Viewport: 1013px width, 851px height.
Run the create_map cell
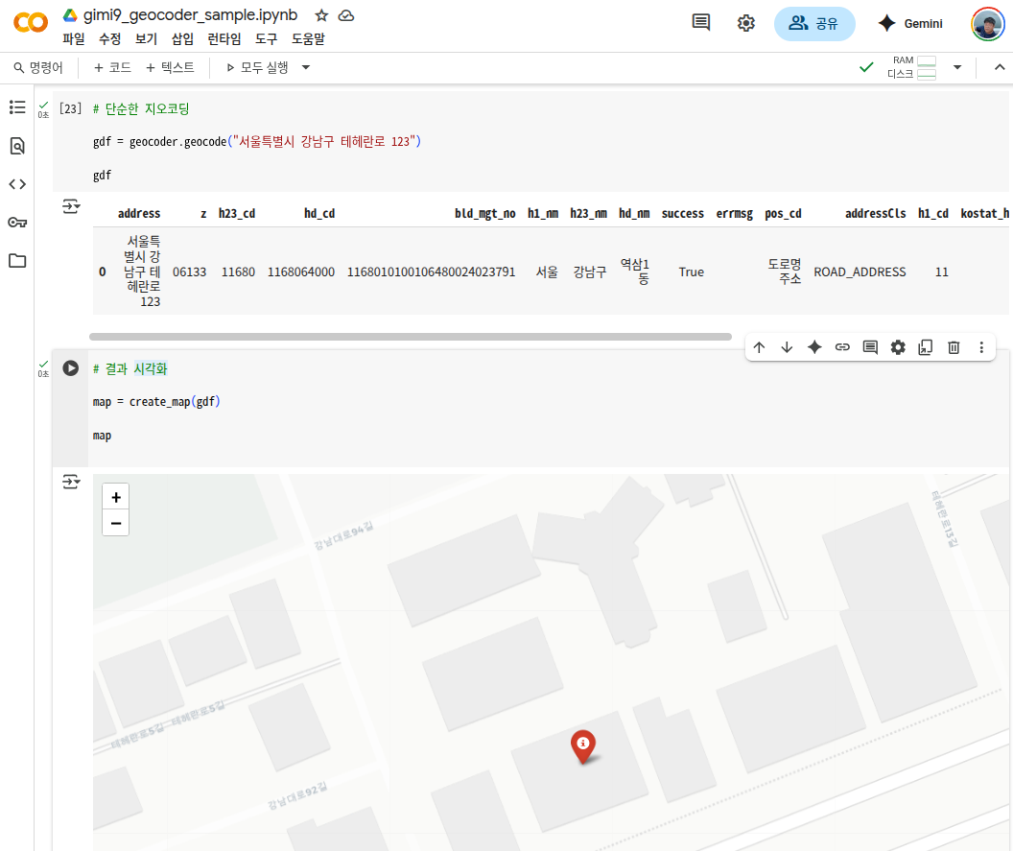pyautogui.click(x=70, y=368)
